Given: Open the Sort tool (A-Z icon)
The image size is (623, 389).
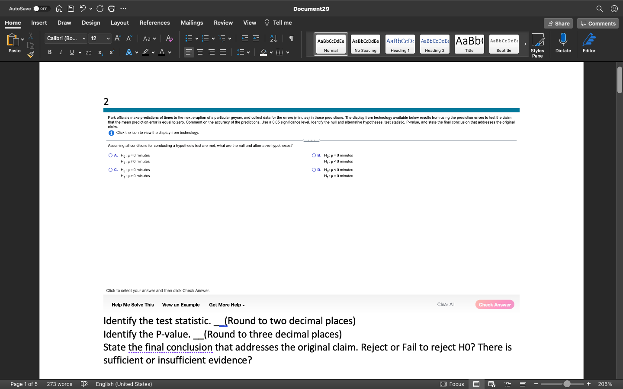Looking at the screenshot, I should tap(273, 38).
